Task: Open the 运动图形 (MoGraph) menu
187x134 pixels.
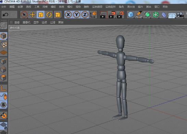Action: 110,7
